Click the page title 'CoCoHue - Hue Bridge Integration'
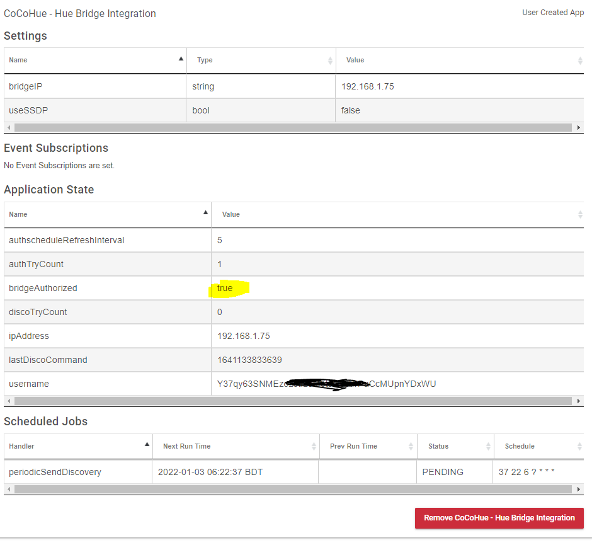Image resolution: width=592 pixels, height=545 pixels. coord(79,14)
